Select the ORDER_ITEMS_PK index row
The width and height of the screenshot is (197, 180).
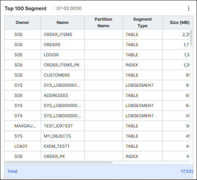tap(97, 65)
